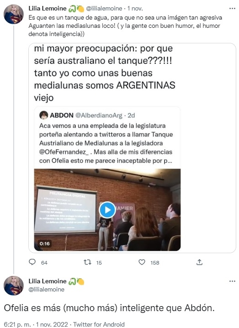
Task: Open the @lilialemoine handle in top tweet
Action: coord(104,9)
